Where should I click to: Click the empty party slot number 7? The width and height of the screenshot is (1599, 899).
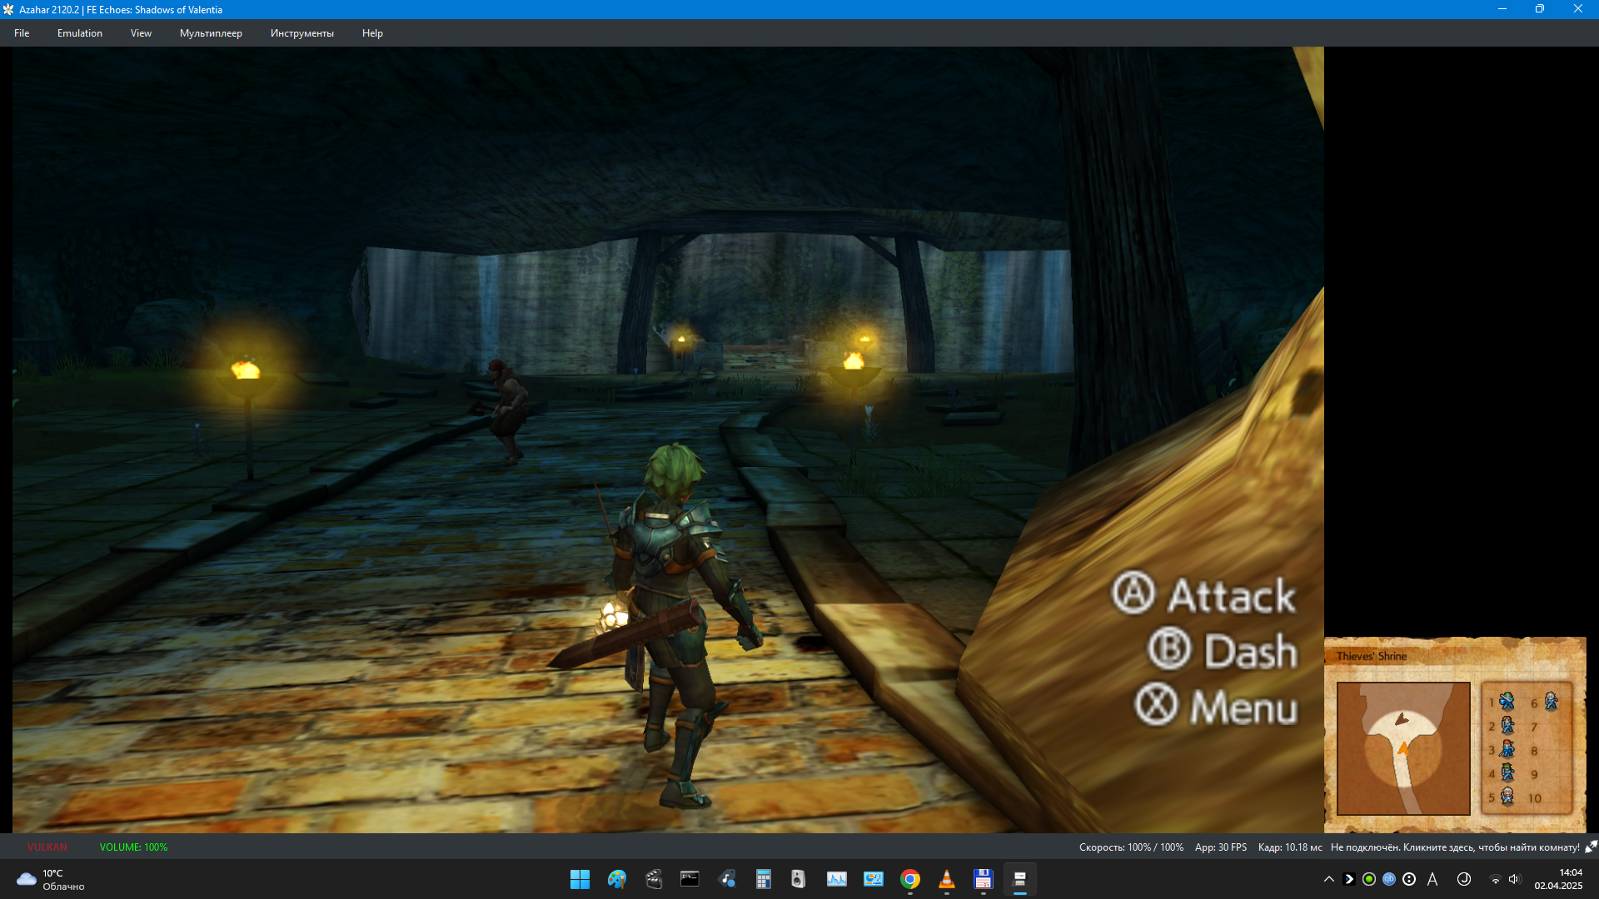pos(1534,728)
